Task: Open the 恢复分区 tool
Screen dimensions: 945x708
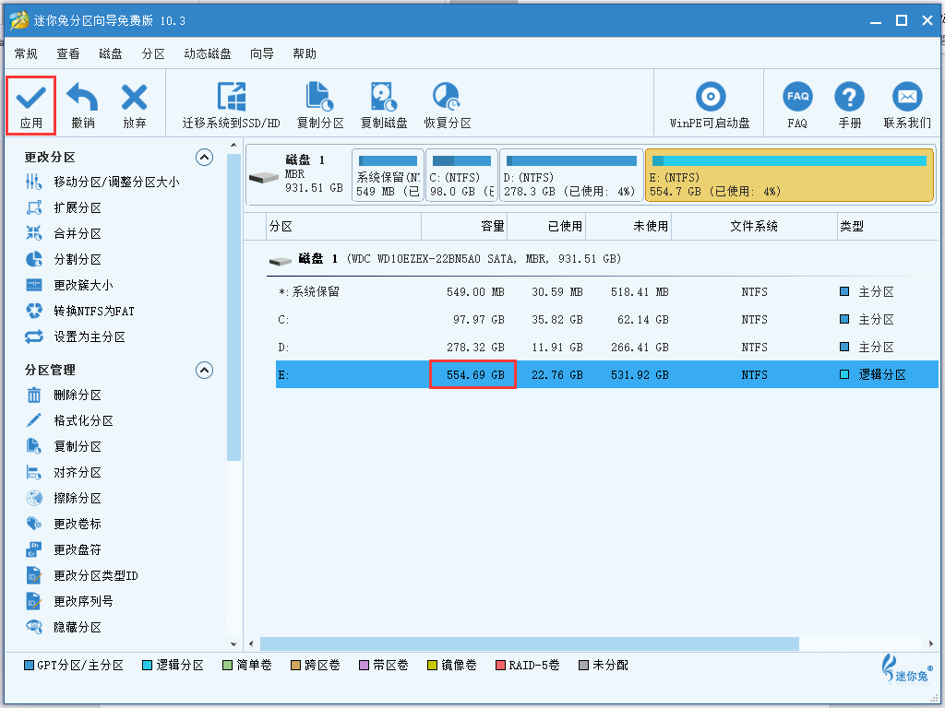Action: [x=448, y=105]
